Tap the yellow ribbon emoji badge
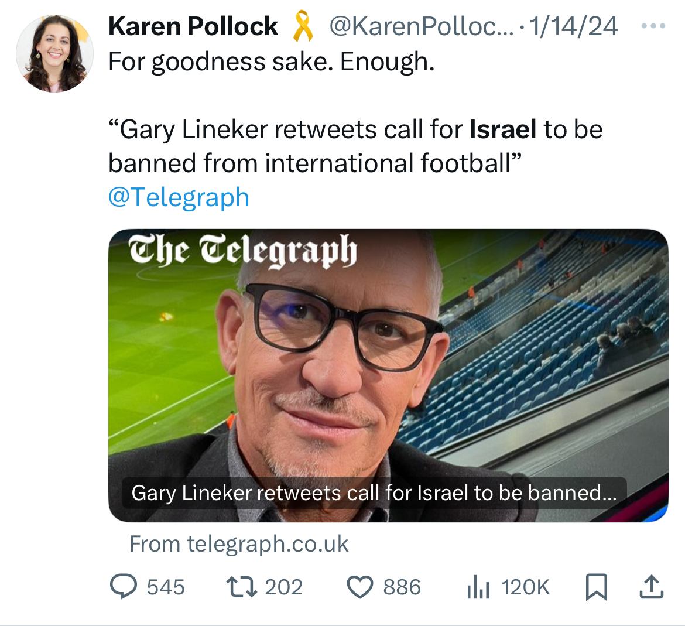 tap(303, 26)
